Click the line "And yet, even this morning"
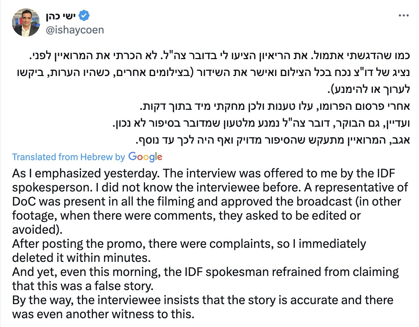The width and height of the screenshot is (419, 327). click(x=205, y=272)
